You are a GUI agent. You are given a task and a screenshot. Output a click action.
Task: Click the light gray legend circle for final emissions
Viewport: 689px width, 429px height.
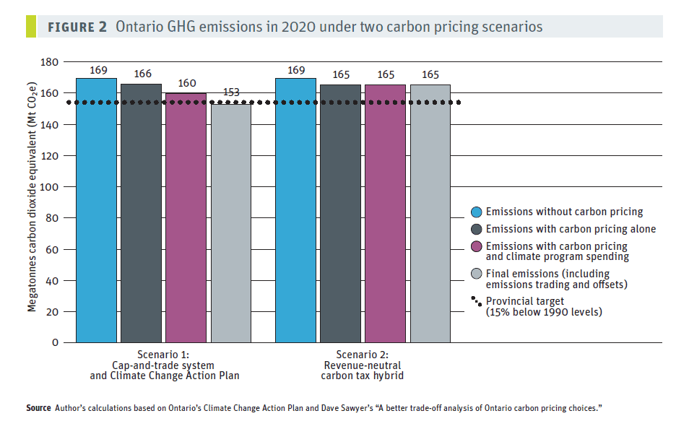tap(477, 274)
